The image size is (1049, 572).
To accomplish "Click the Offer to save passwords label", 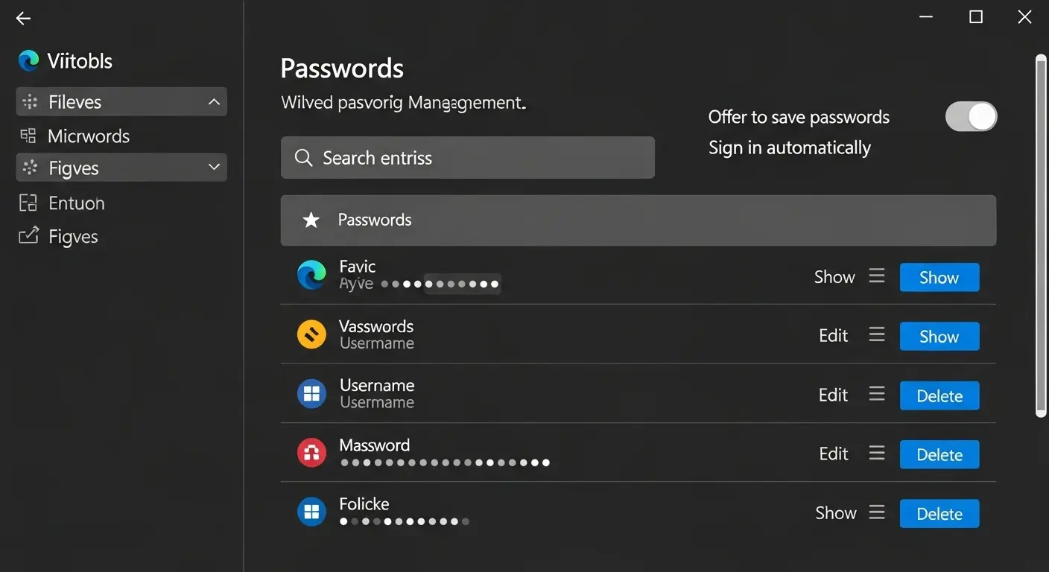I will pyautogui.click(x=799, y=117).
